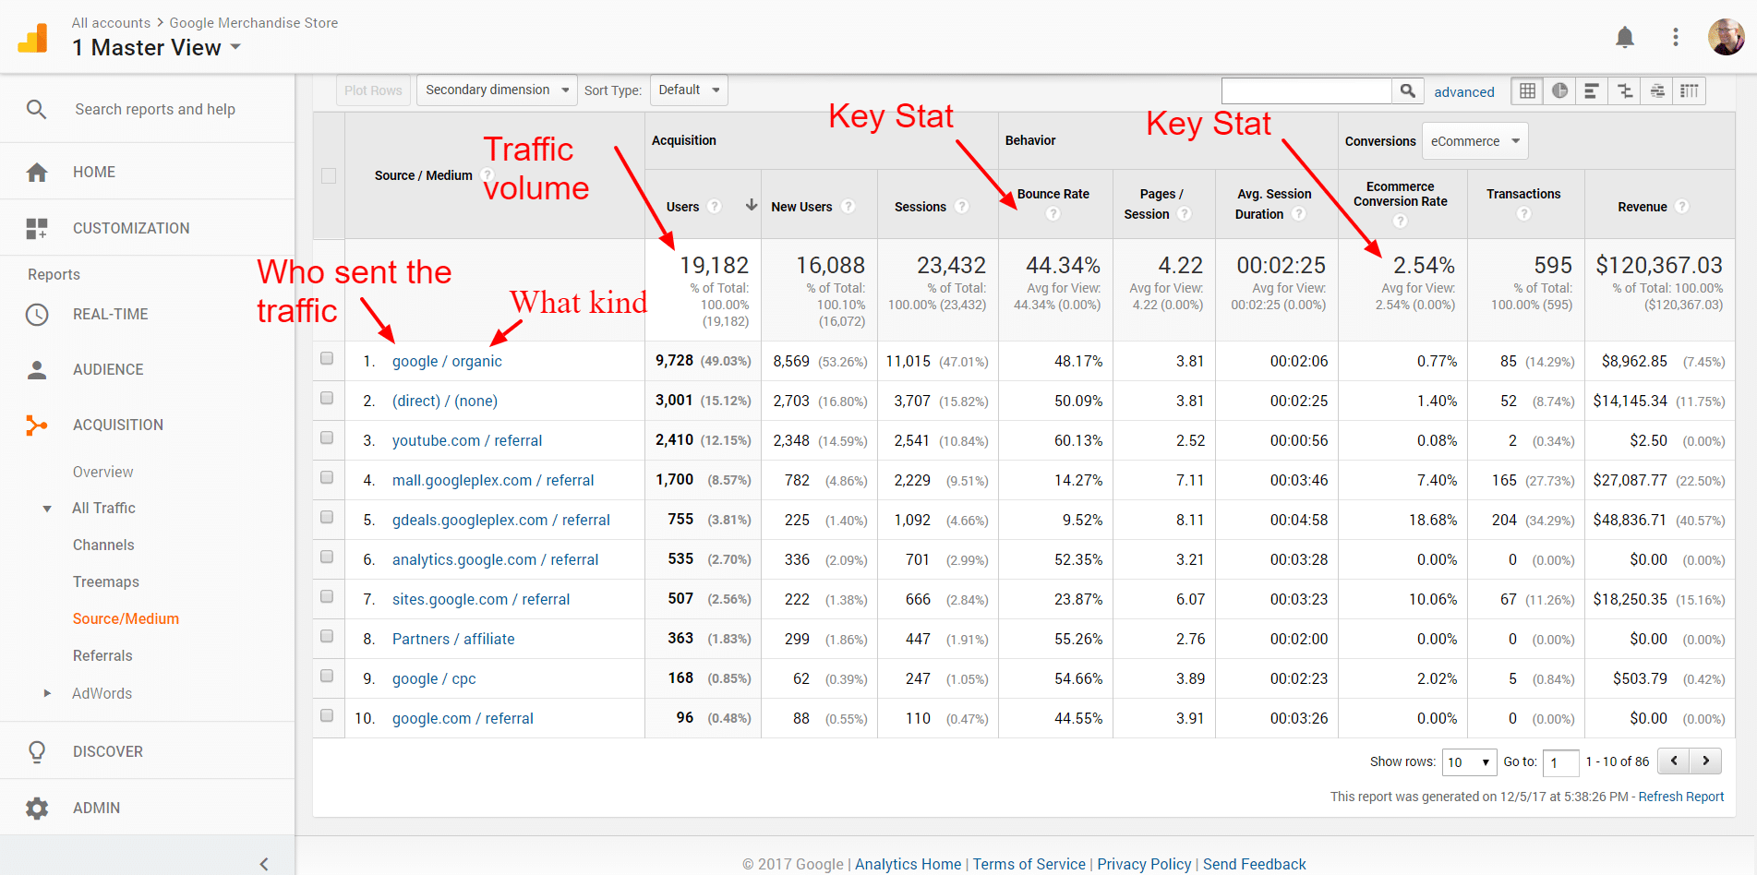Change the Show rows count dropdown
Screen dimensions: 1757x875
coord(1469,761)
